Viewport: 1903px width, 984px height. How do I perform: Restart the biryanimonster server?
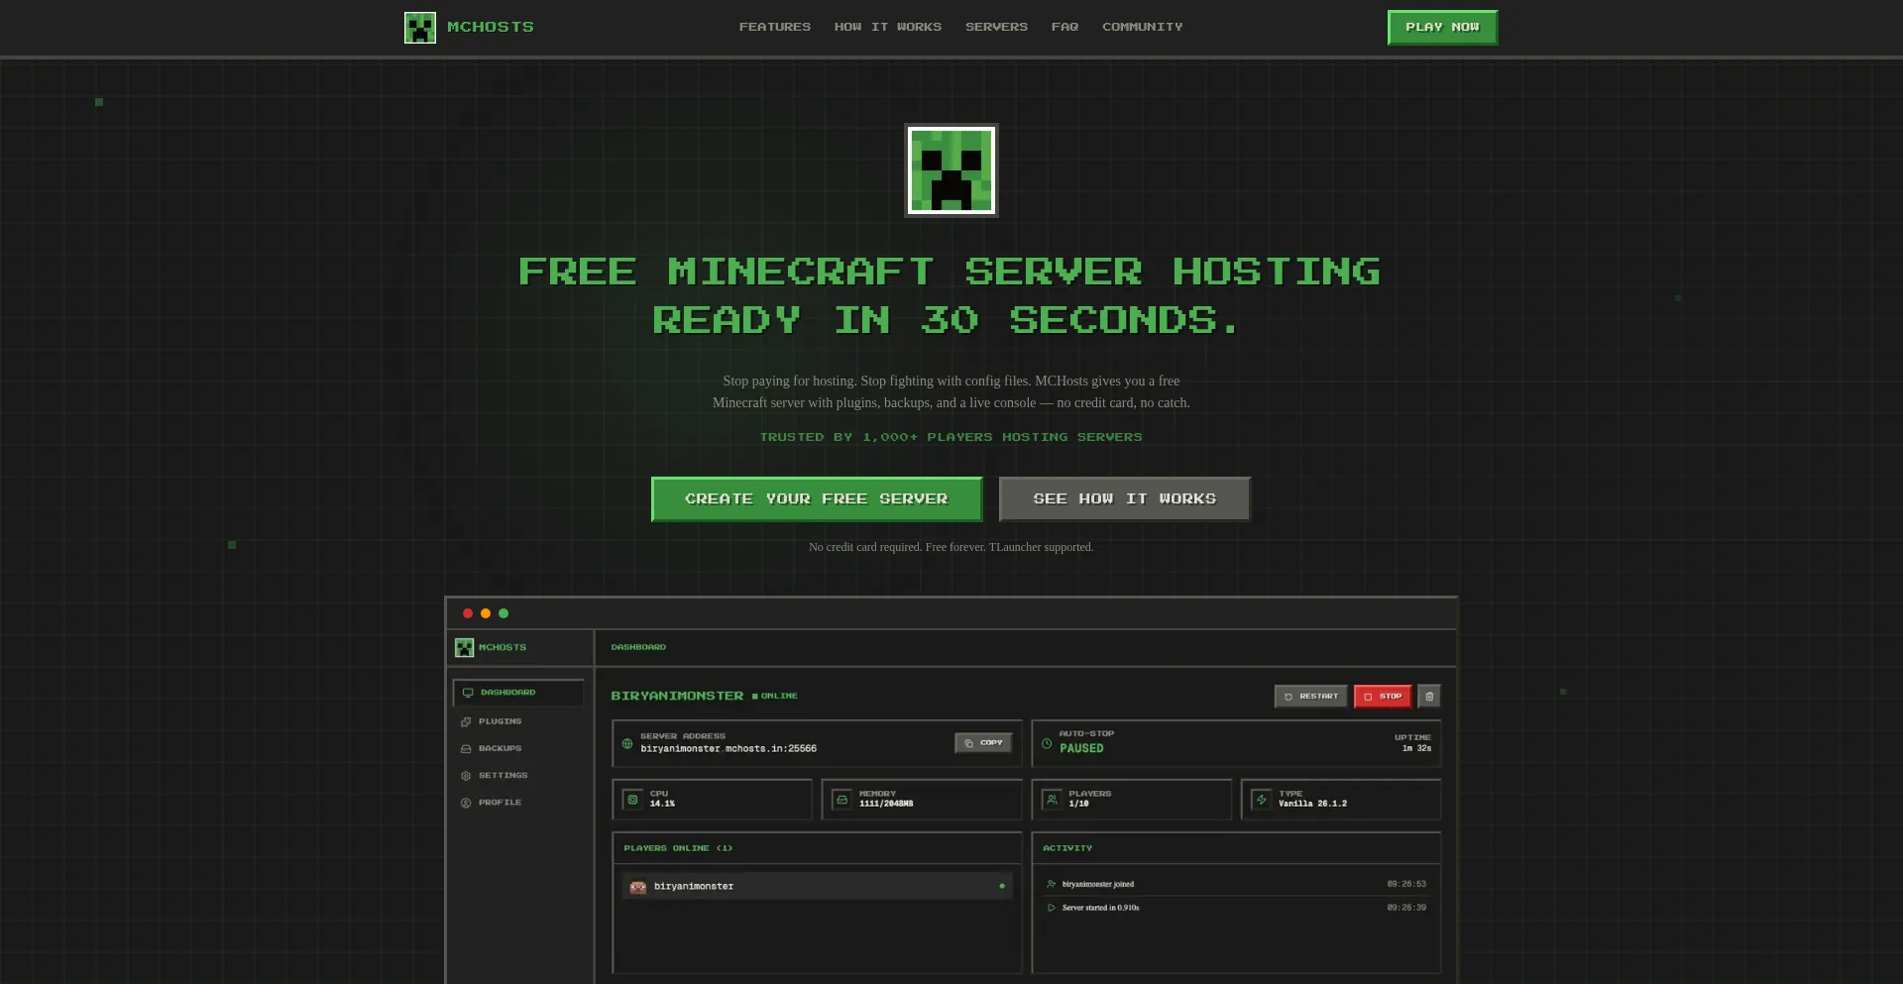1311,697
